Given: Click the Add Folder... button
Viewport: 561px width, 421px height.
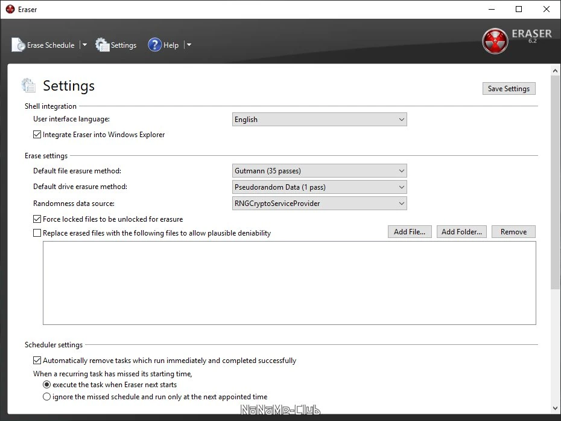Looking at the screenshot, I should [x=461, y=232].
